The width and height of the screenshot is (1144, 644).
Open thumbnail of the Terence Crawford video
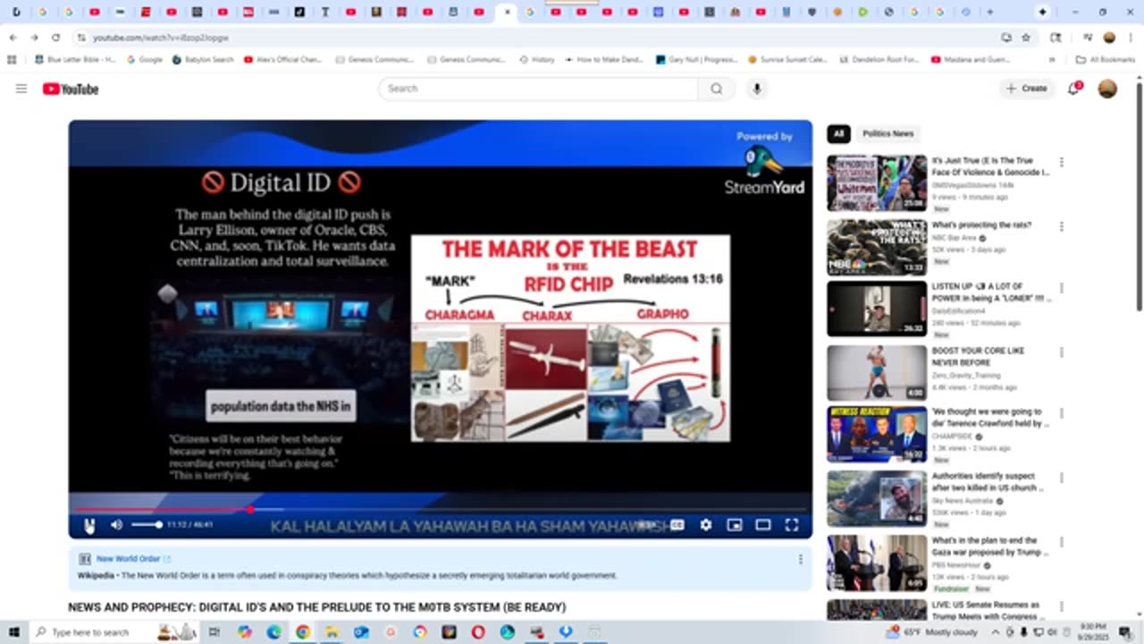tap(877, 435)
